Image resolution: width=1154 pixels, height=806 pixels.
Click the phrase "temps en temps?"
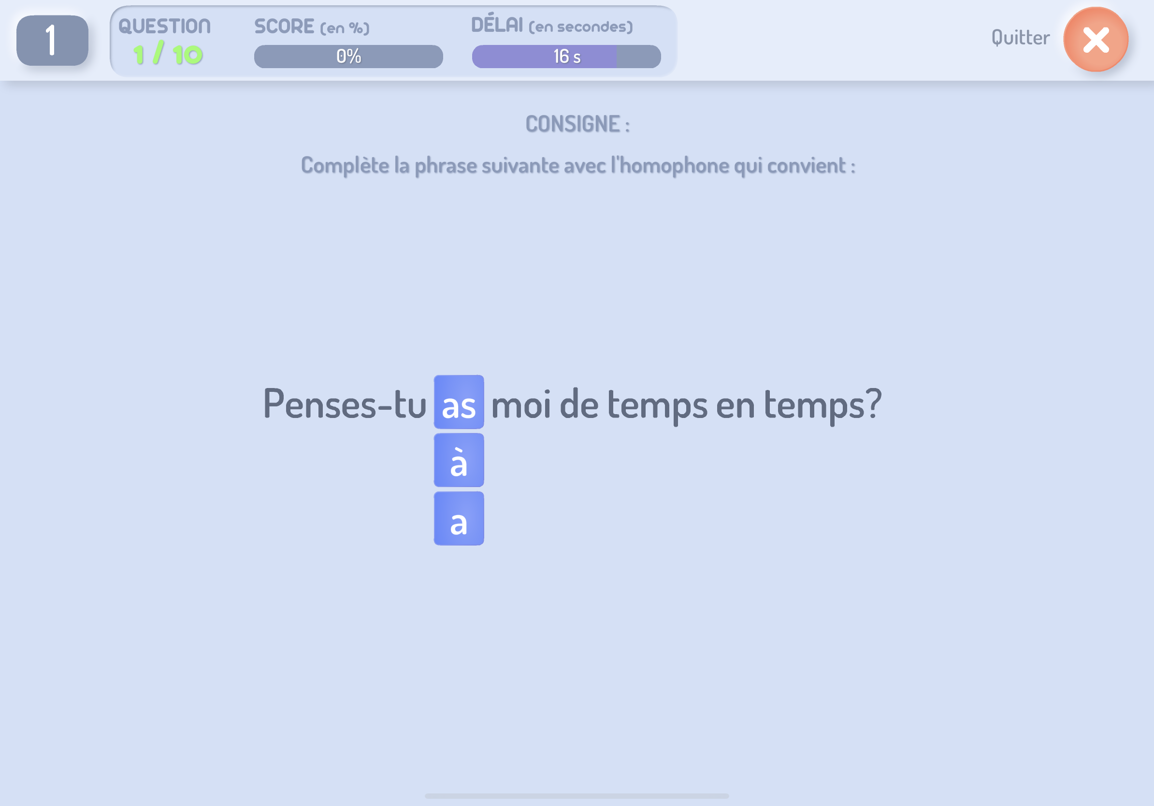click(744, 404)
